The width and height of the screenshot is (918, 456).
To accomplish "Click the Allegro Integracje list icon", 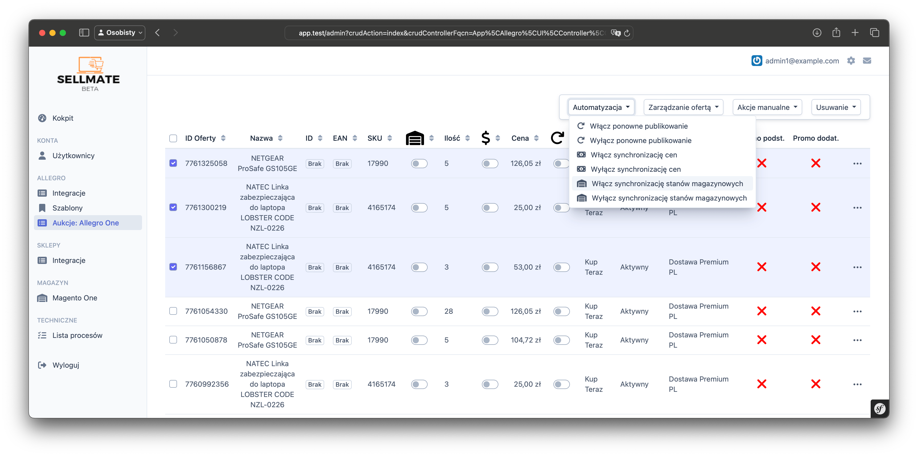I will [42, 193].
